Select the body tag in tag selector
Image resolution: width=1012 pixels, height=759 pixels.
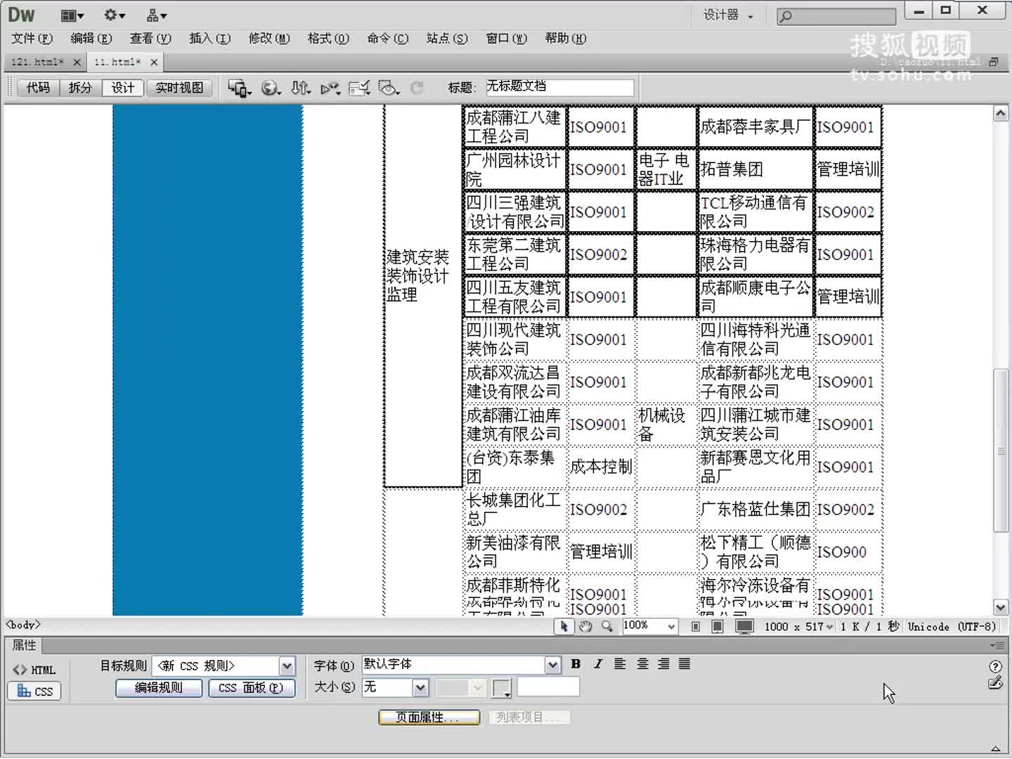[23, 625]
